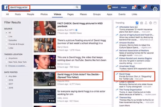
Task: Click verified badge next to Andrew Ruiz WPTV
Action: click(76, 30)
